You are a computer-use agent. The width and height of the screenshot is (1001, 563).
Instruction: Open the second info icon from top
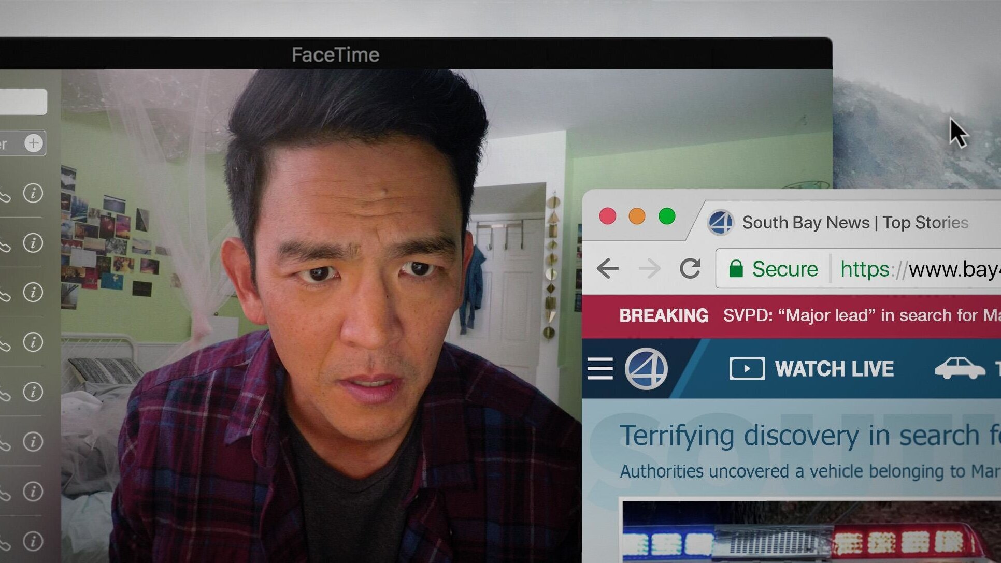(x=33, y=242)
